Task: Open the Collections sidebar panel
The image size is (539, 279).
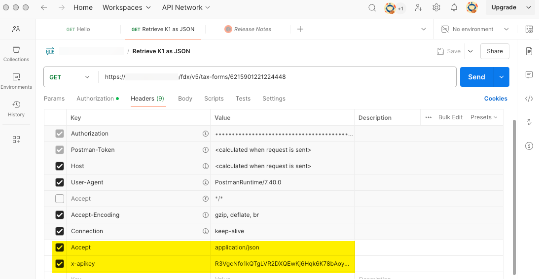Action: coord(16,53)
